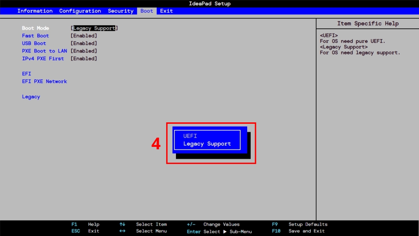Screen dimensions: 419x236
Task: Open the Legacy Support value of Boot Mode
Action: [x=94, y=28]
